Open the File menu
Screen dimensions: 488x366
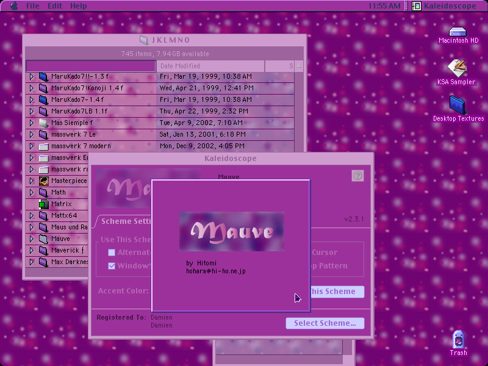tap(33, 6)
